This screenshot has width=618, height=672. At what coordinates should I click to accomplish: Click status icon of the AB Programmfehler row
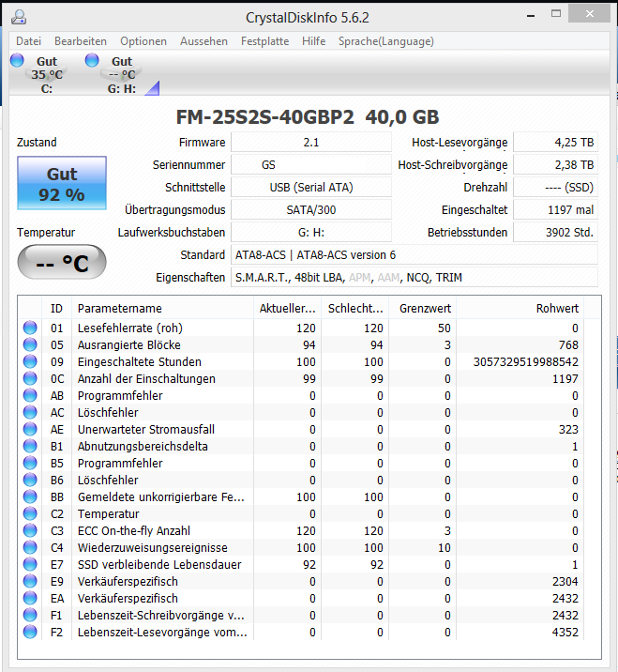30,395
